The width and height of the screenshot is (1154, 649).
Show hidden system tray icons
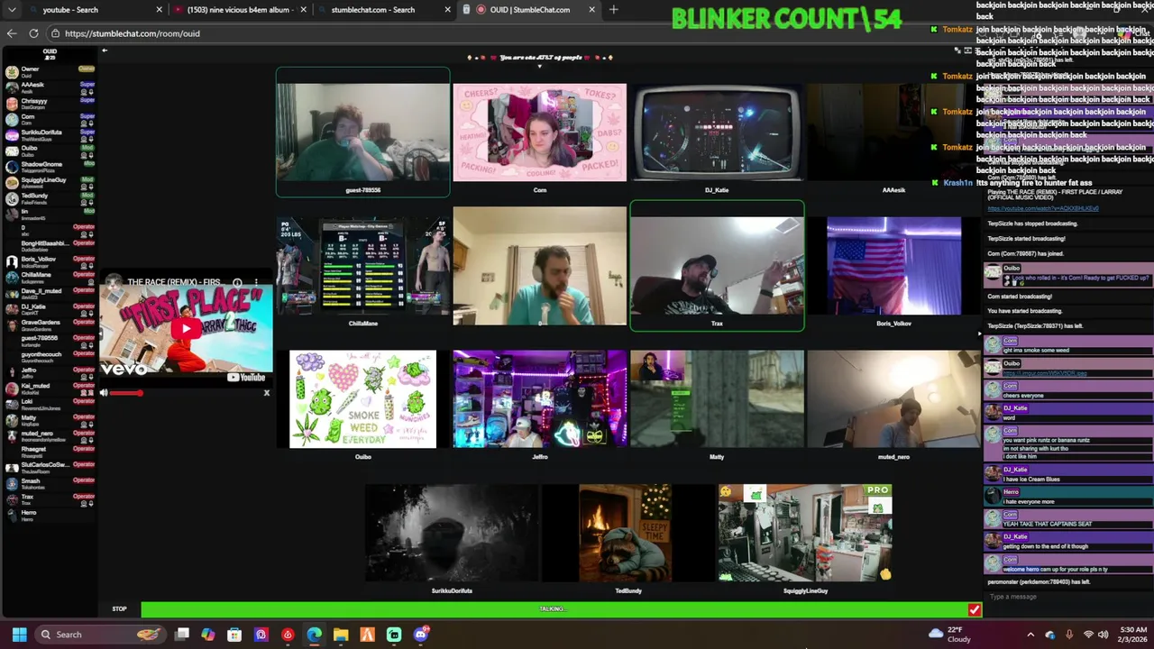tap(1030, 635)
